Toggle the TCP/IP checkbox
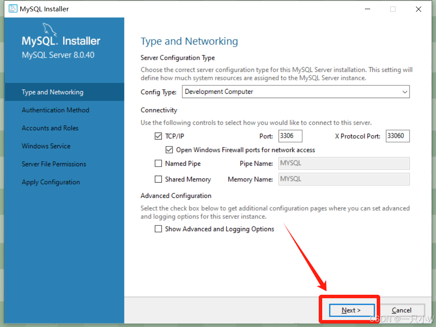The width and height of the screenshot is (436, 327). (158, 136)
